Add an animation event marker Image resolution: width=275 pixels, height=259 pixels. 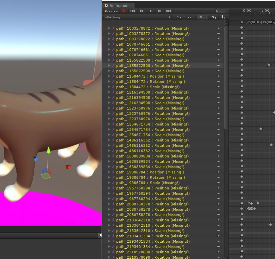pyautogui.click(x=223, y=17)
